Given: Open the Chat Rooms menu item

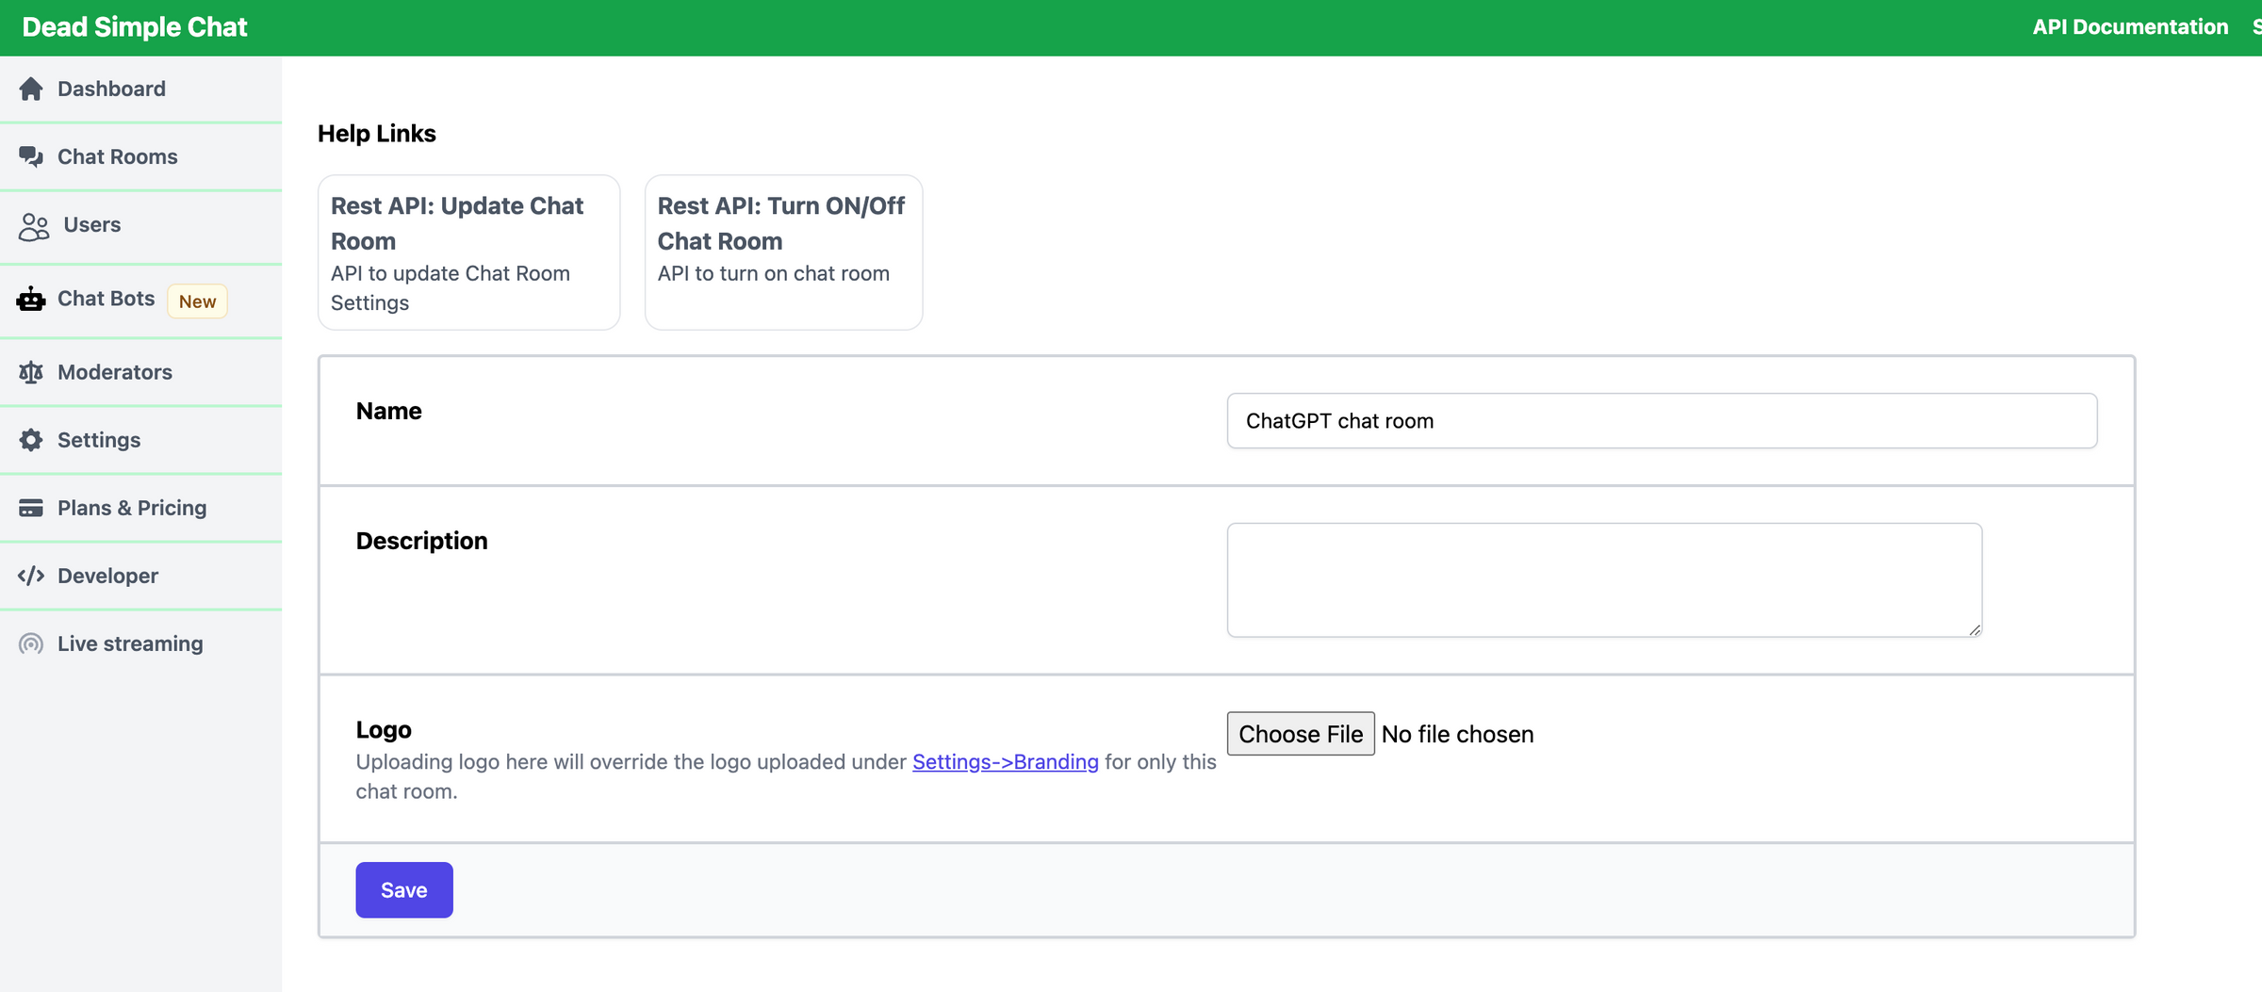Looking at the screenshot, I should 117,156.
